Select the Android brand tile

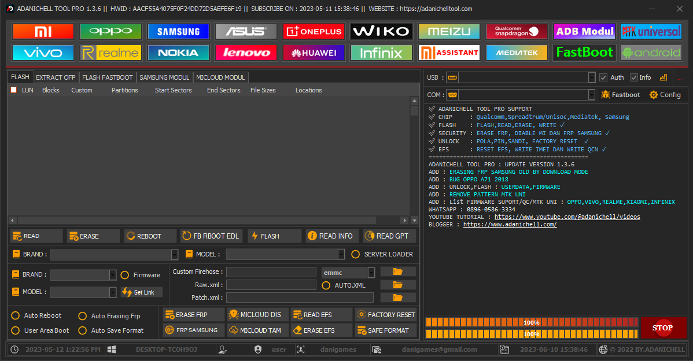pyautogui.click(x=651, y=53)
